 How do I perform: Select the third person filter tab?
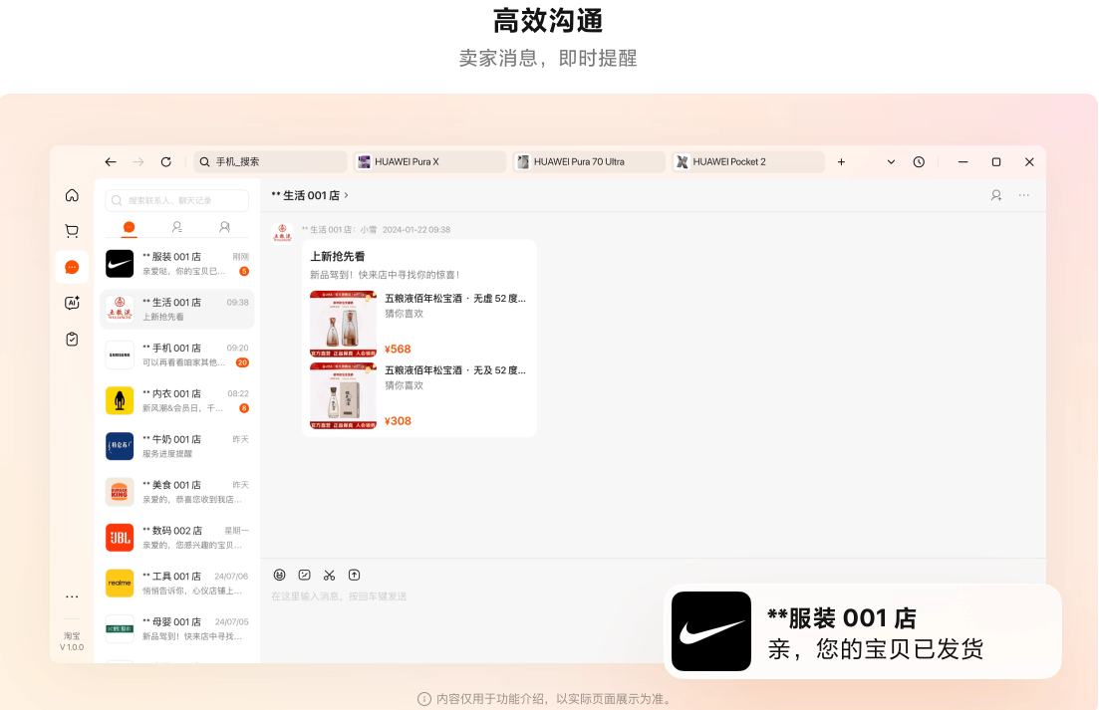224,227
